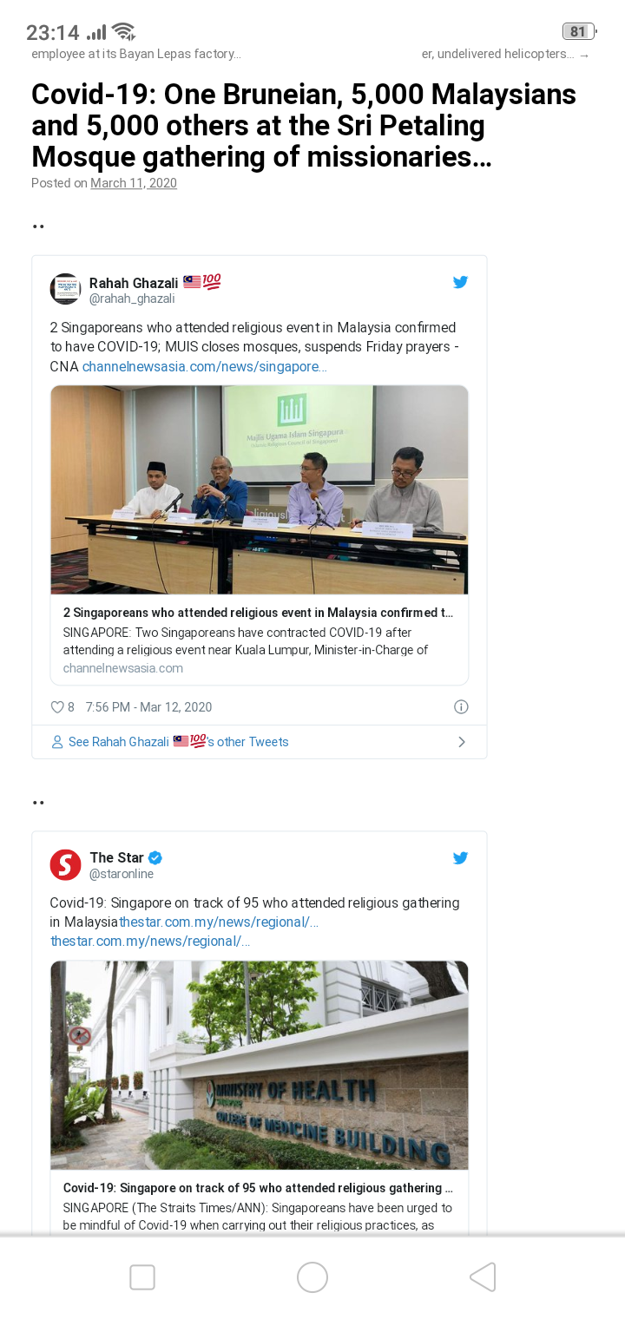The width and height of the screenshot is (625, 1319).
Task: Open the @staronline handle
Action: [122, 874]
